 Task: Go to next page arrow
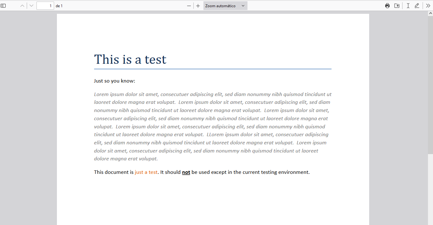[x=31, y=6]
